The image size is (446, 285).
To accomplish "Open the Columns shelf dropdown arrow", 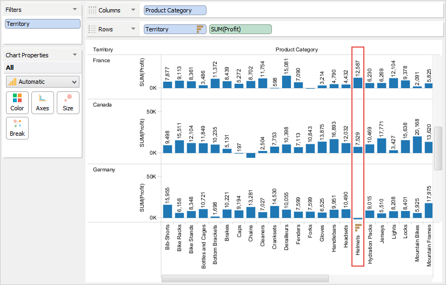I will pyautogui.click(x=132, y=10).
